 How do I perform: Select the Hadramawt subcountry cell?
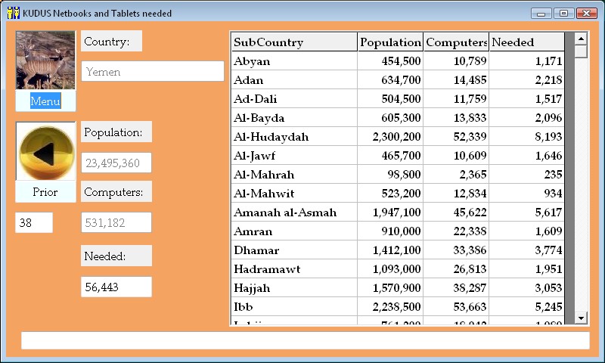(293, 269)
